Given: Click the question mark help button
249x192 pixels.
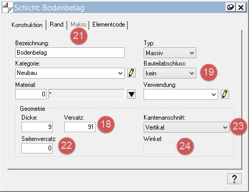Looking at the screenshot, I should click(234, 178).
